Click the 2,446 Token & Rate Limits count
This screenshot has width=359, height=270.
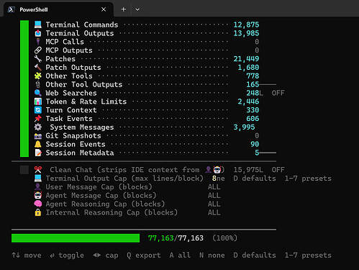(x=248, y=102)
